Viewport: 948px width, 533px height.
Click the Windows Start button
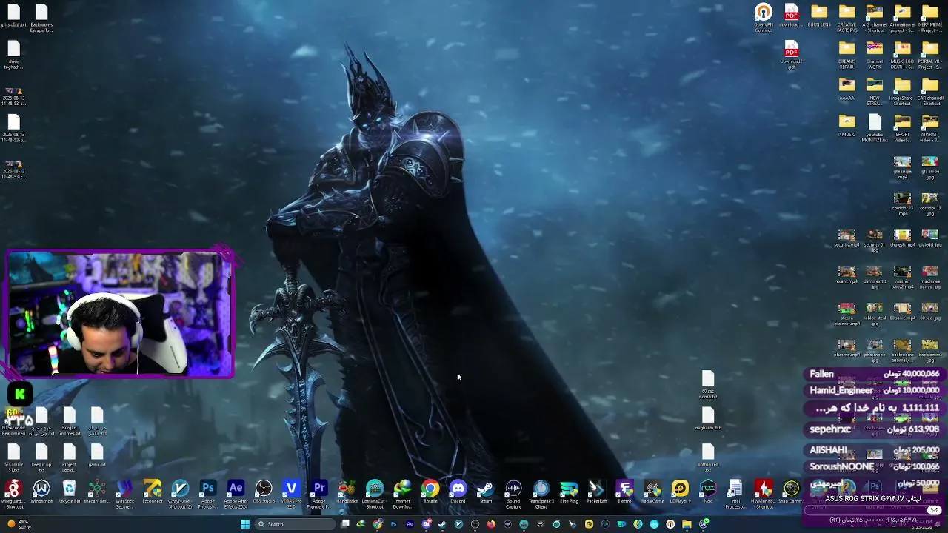[244, 524]
